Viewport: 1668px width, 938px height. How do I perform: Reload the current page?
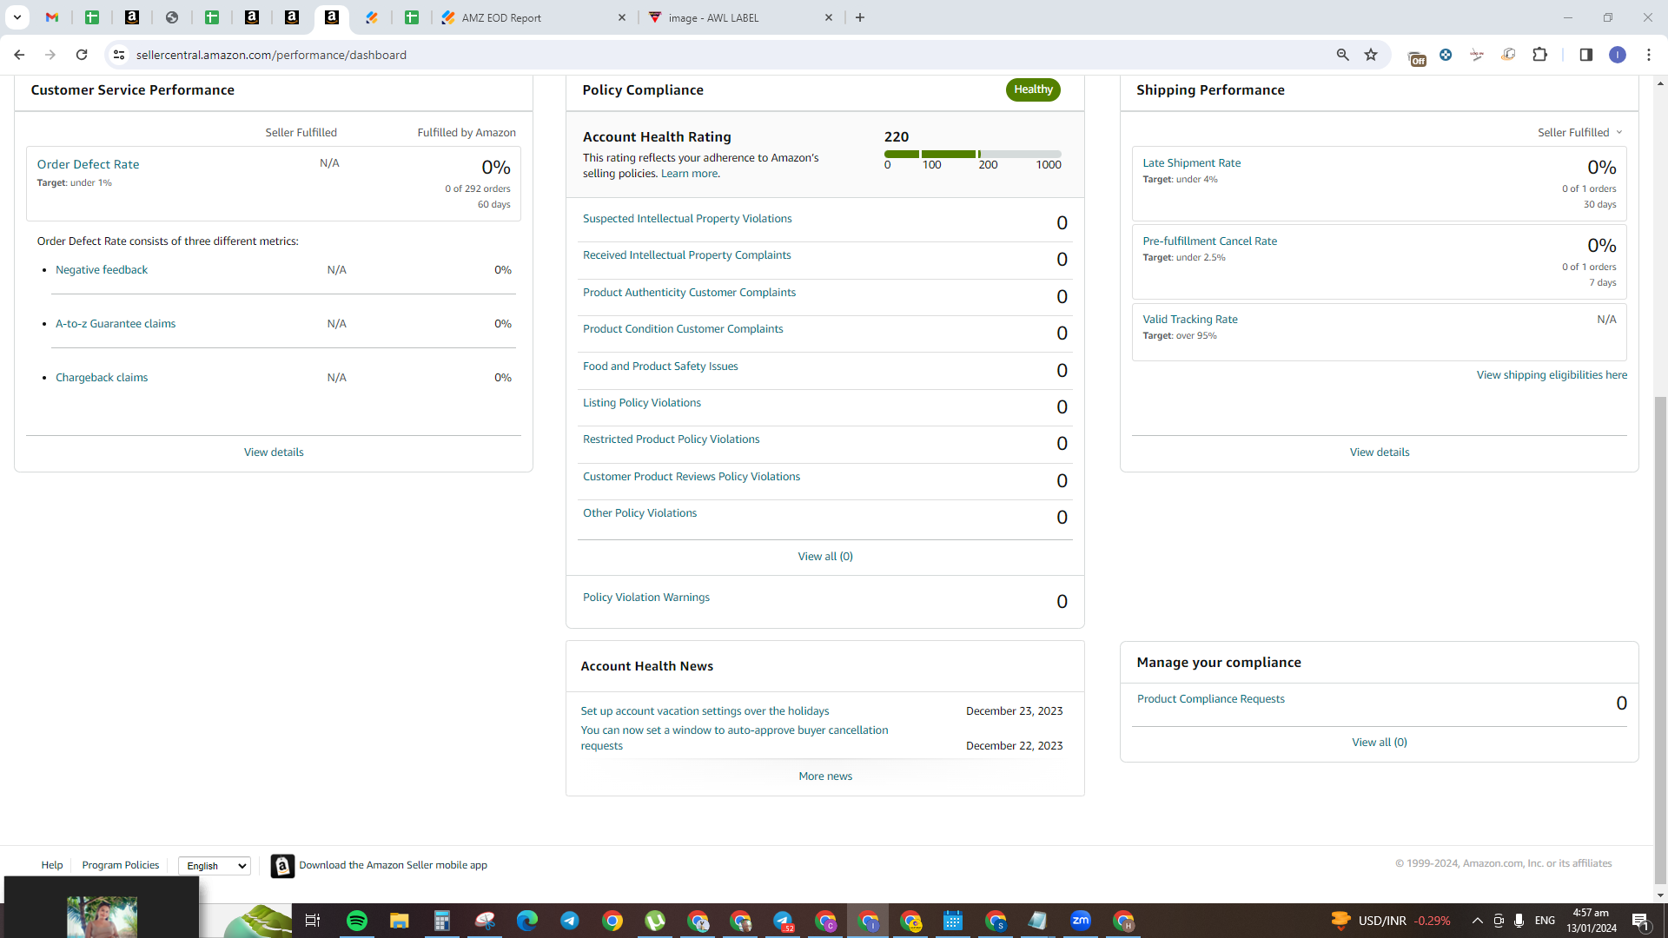82,55
